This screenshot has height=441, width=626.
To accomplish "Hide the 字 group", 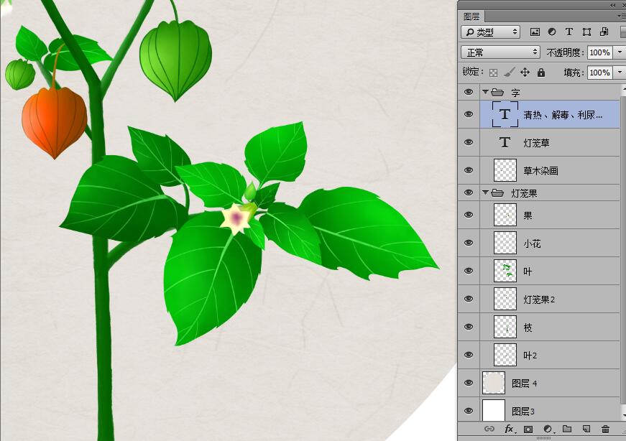I will pyautogui.click(x=469, y=92).
